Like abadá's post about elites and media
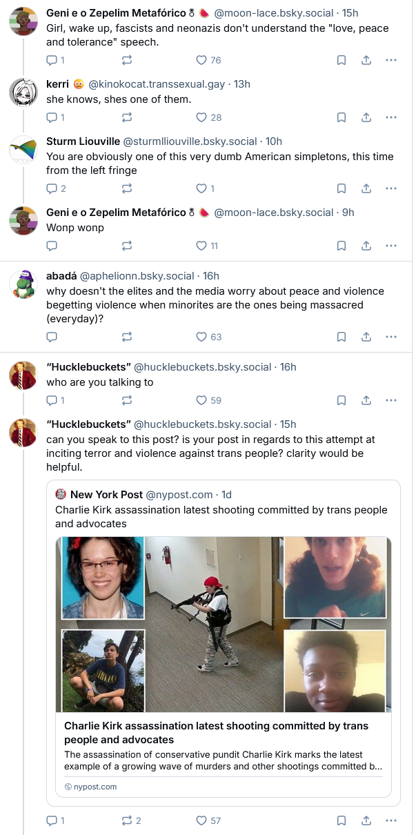The height and width of the screenshot is (835, 416). click(x=201, y=337)
